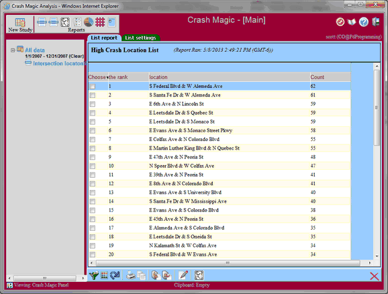Screen dimensions: 388x294
Task: Open the red grid cross-tab report
Action: (x=100, y=22)
